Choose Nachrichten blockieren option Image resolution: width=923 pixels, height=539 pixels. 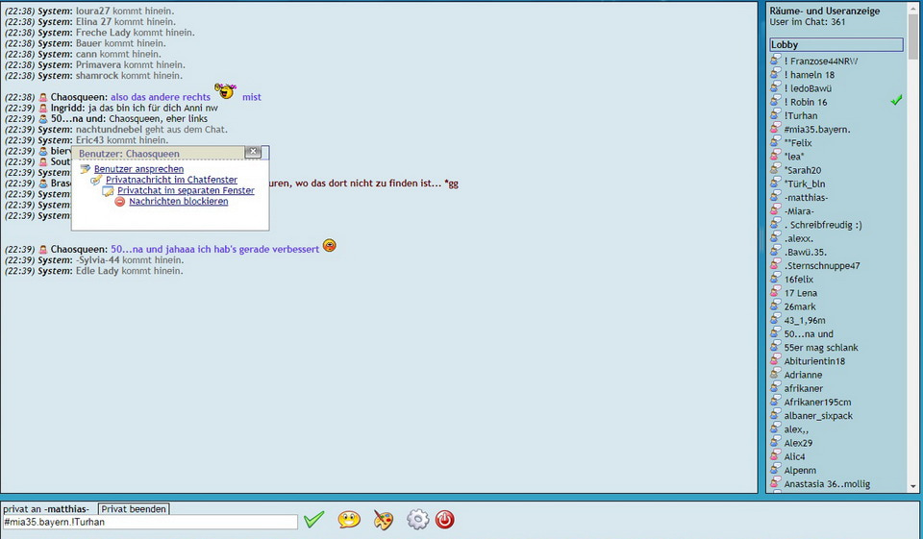pos(178,202)
